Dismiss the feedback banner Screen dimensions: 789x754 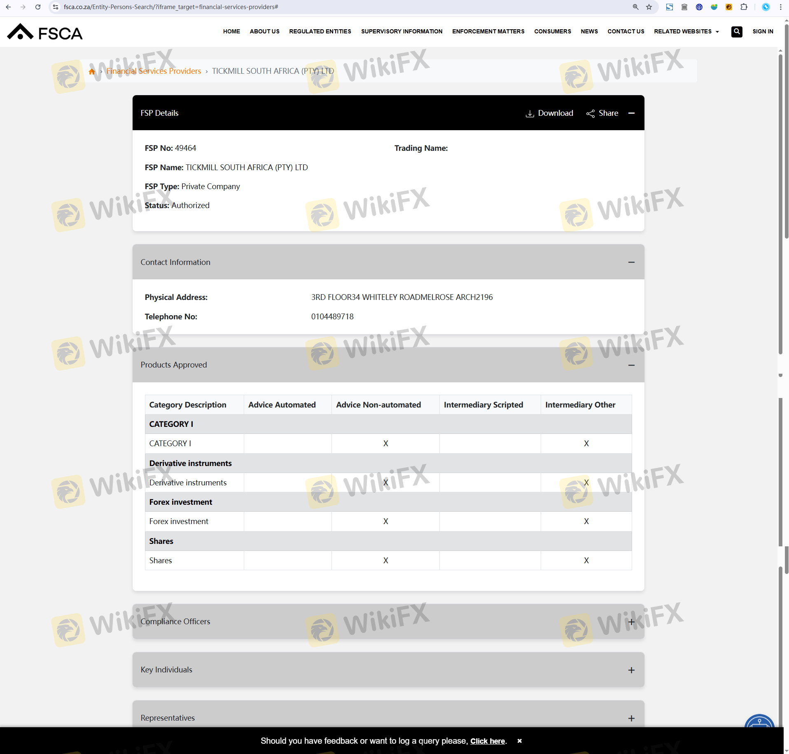click(x=520, y=741)
